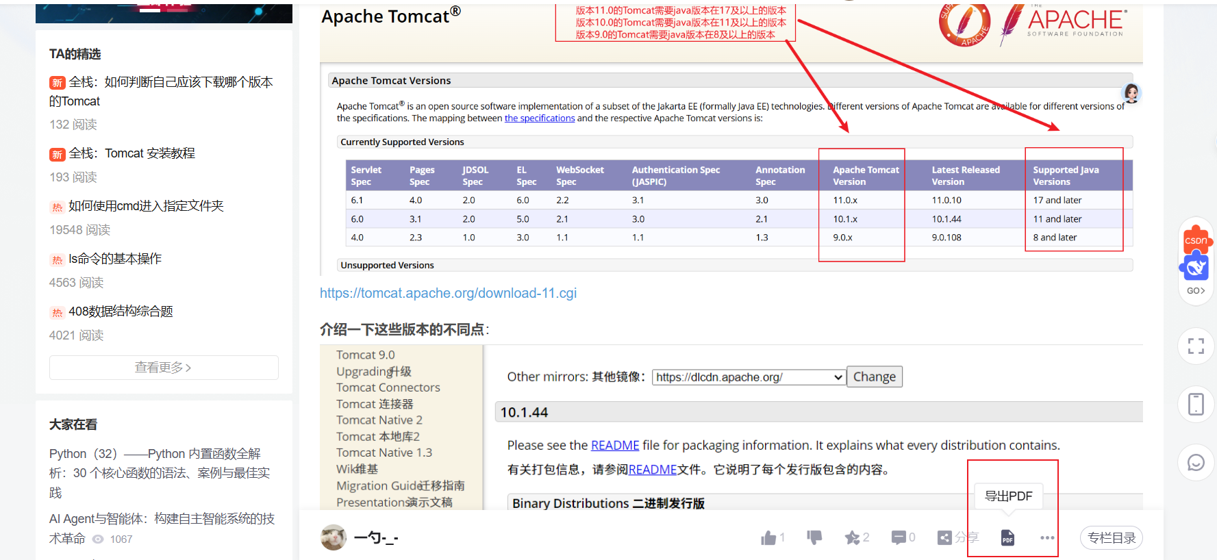The image size is (1217, 560).
Task: Open 'the specifications' hyperlink
Action: pyautogui.click(x=540, y=118)
